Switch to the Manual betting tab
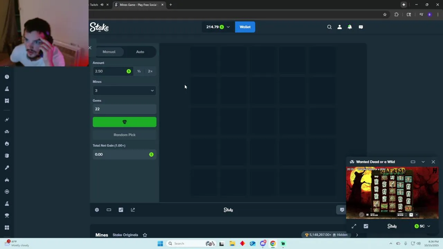 point(109,52)
